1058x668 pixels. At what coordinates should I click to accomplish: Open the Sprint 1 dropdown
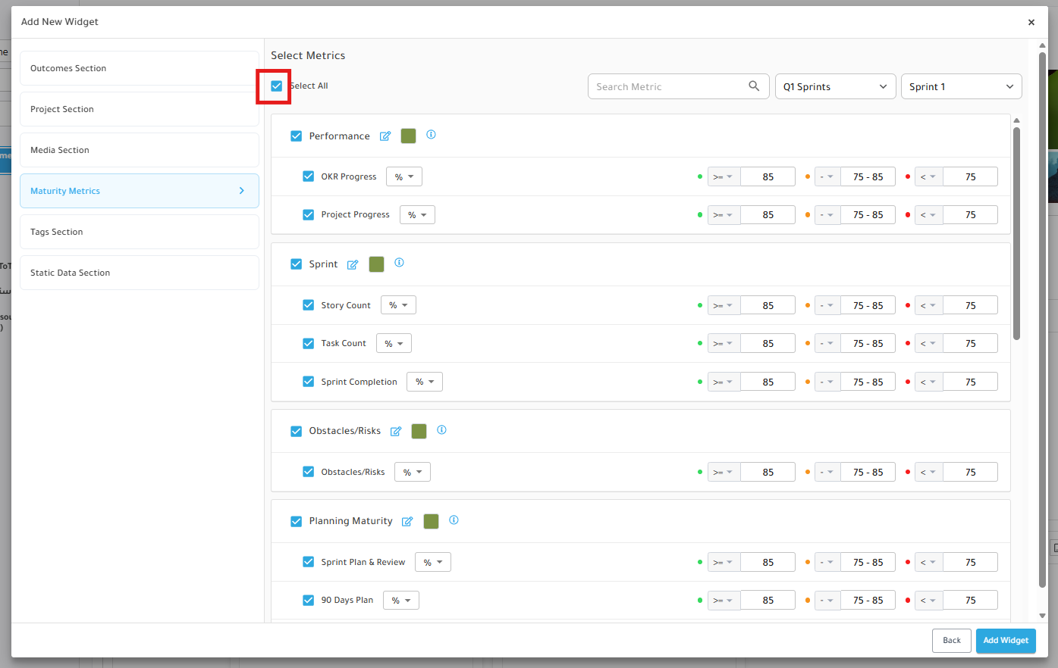[x=961, y=86]
